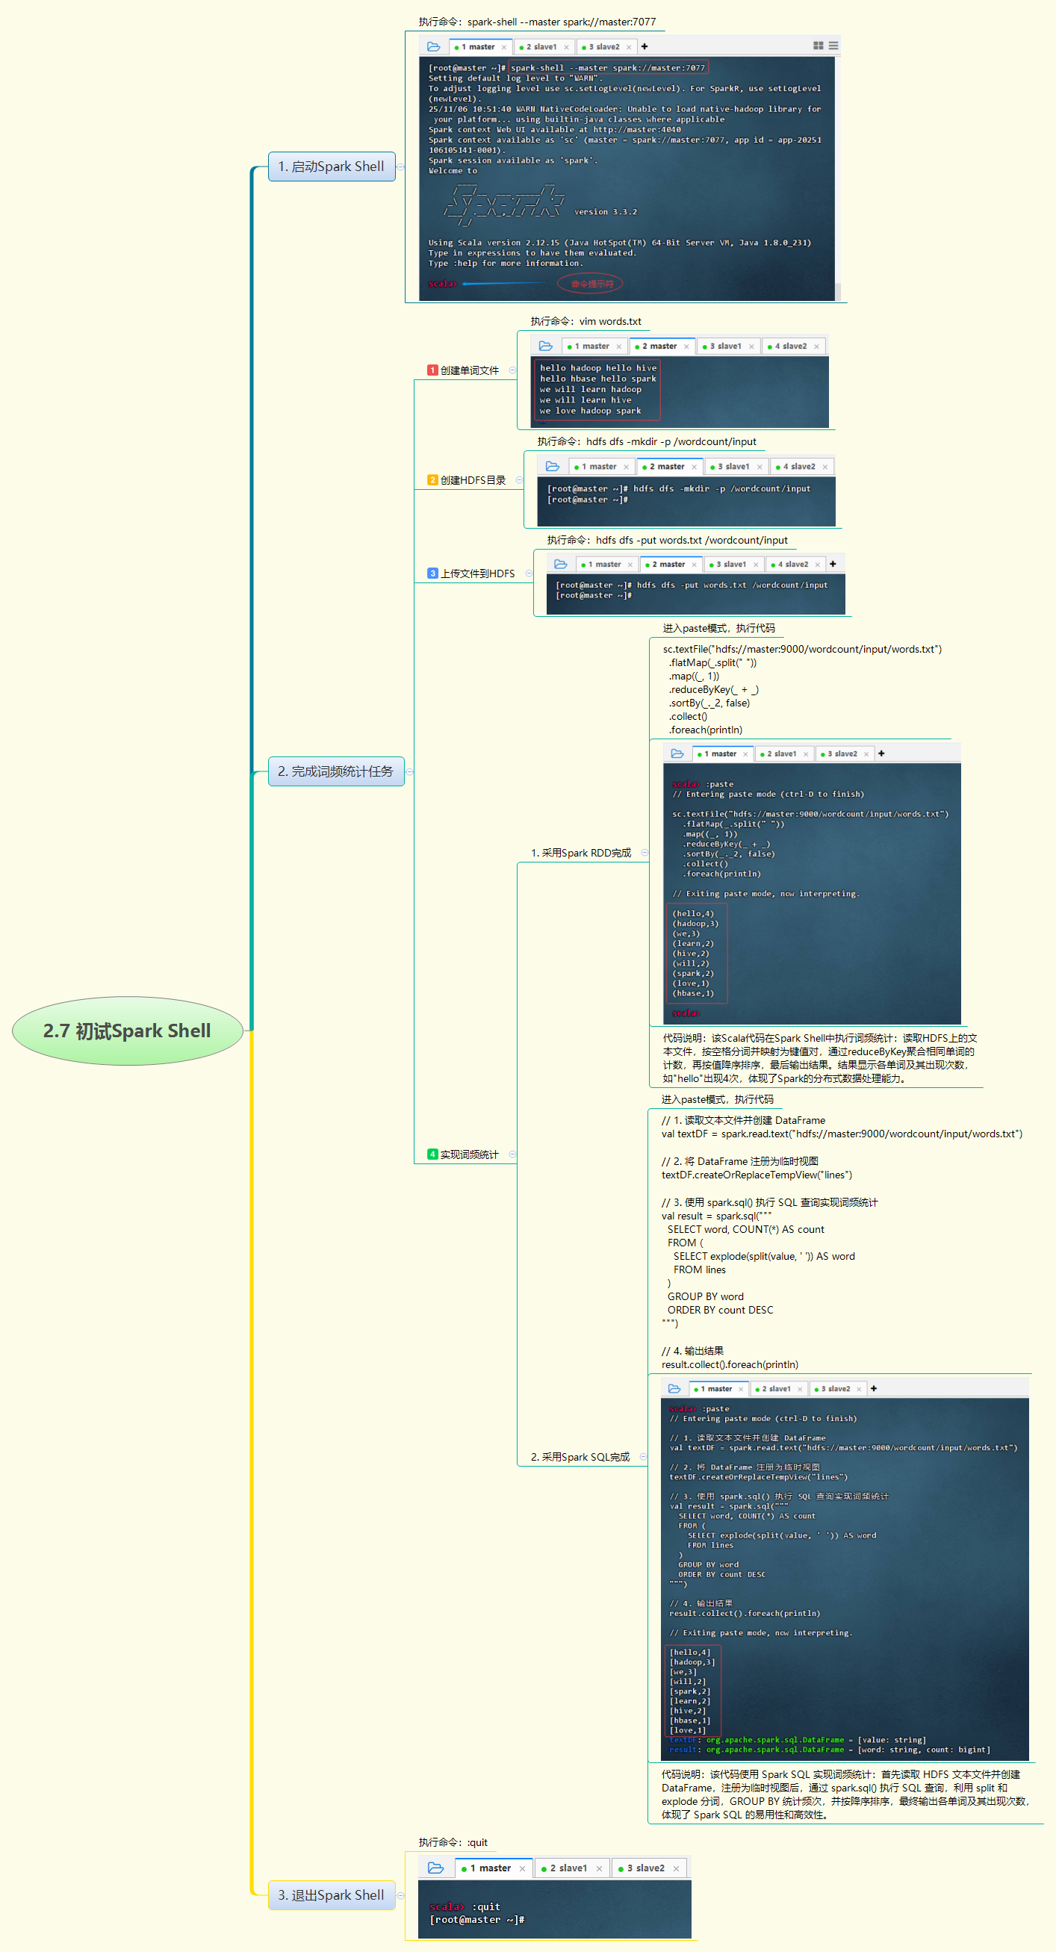Collapse the 1. 启动Spark Shell branch
This screenshot has width=1056, height=1952.
pos(401,167)
